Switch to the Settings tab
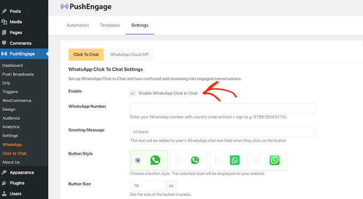This screenshot has height=199, width=363. pyautogui.click(x=140, y=25)
